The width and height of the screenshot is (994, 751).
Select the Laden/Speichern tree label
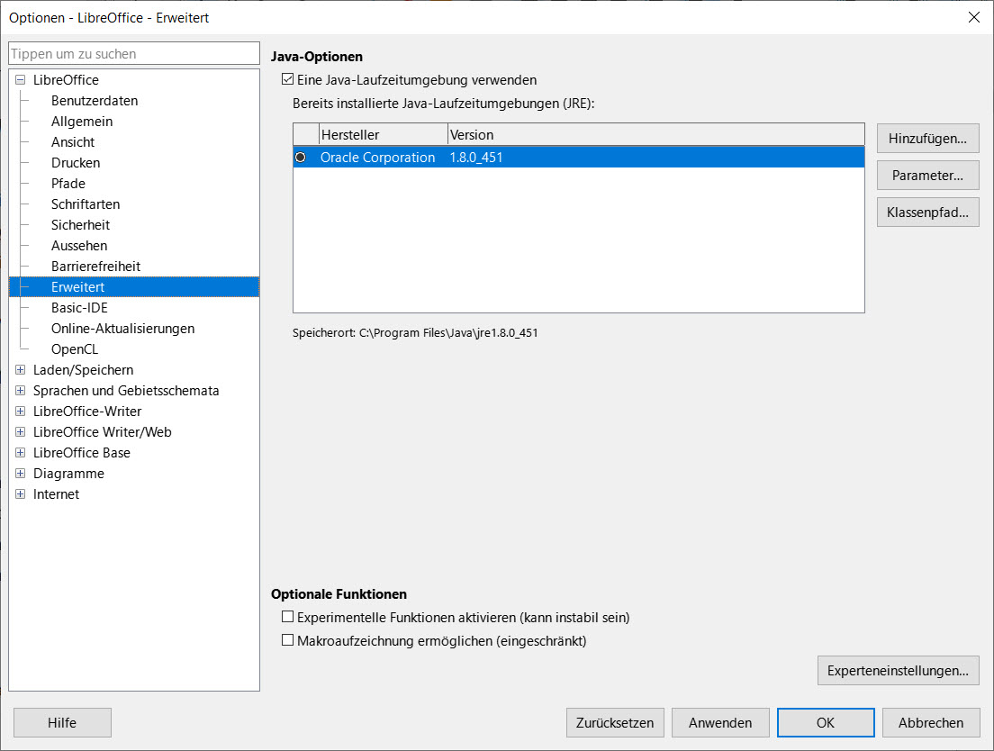(83, 369)
